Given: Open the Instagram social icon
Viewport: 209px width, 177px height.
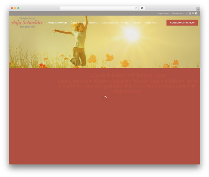Looking at the screenshot, I should click(x=190, y=13).
